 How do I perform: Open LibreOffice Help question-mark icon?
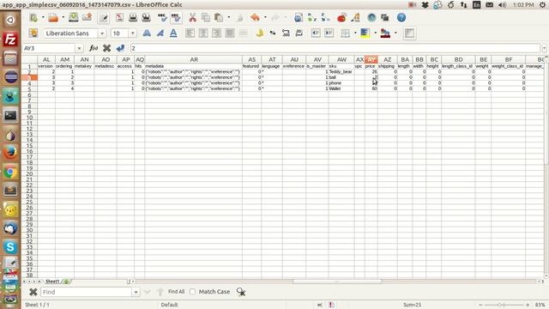click(401, 17)
